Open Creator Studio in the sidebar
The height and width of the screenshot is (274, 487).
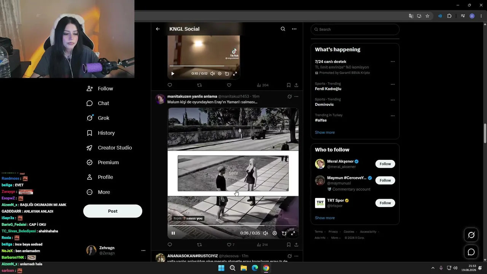click(x=109, y=148)
